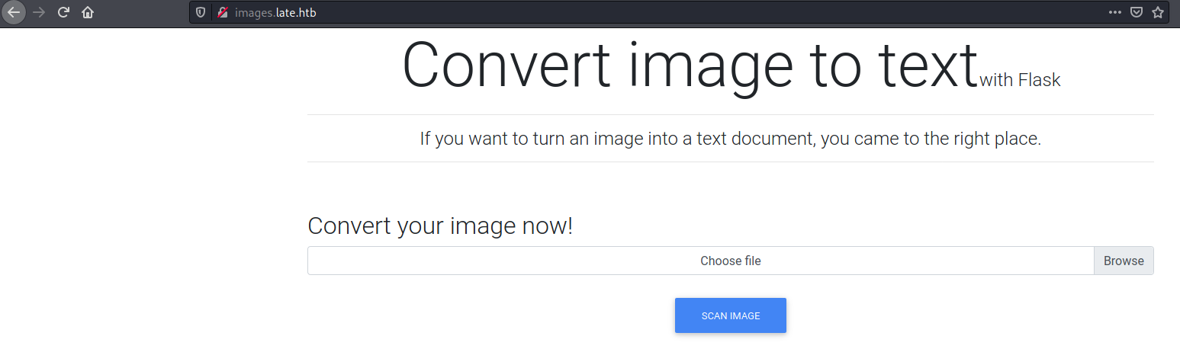
Task: Save page to Pocket
Action: (1137, 12)
